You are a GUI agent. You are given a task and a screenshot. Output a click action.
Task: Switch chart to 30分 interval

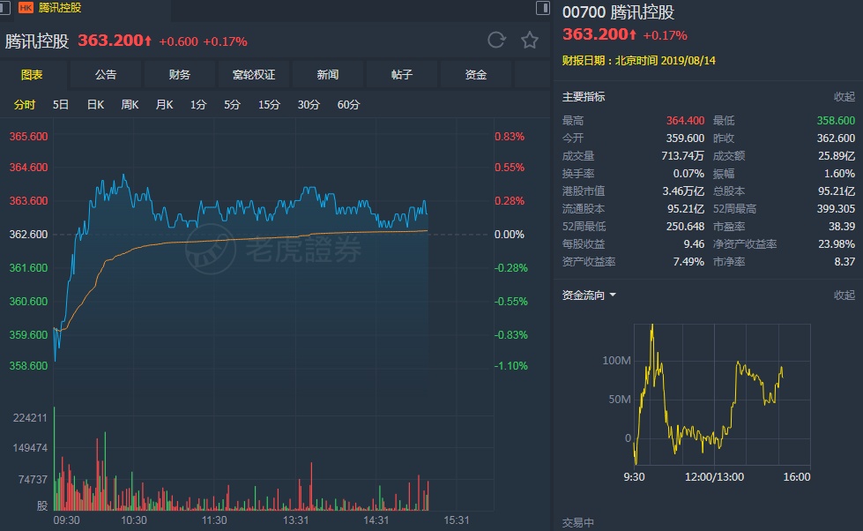coord(309,105)
